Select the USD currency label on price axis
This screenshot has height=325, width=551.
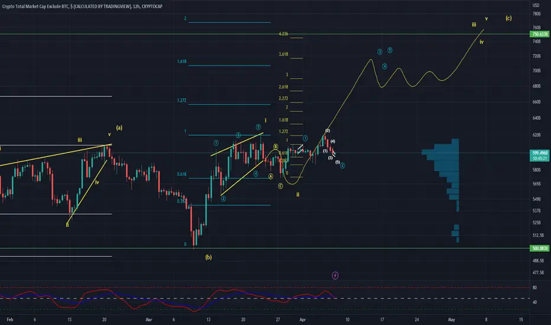tap(536, 5)
